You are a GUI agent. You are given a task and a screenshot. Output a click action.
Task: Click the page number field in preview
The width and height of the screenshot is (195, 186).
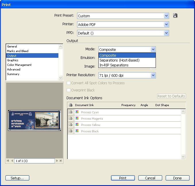[35, 161]
